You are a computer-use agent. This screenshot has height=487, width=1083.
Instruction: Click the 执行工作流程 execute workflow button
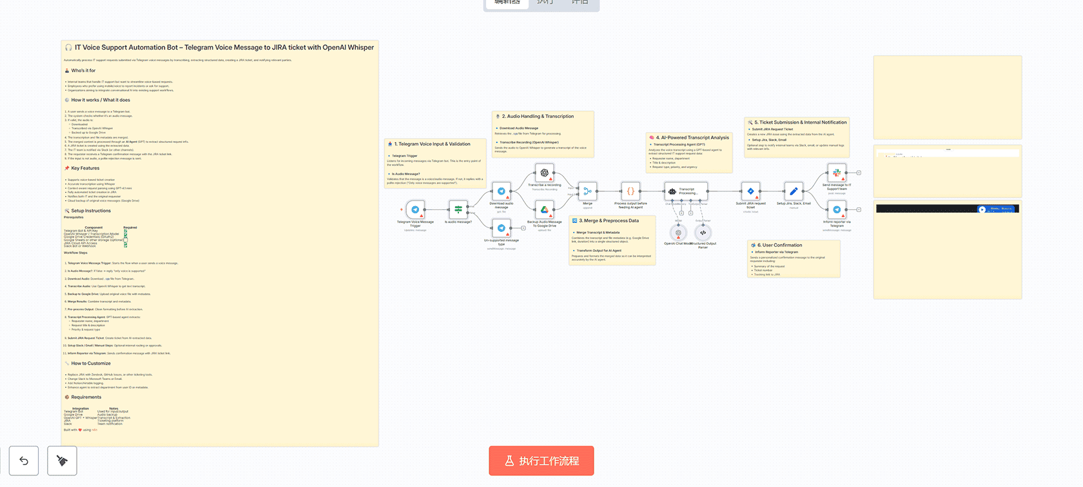tap(541, 461)
